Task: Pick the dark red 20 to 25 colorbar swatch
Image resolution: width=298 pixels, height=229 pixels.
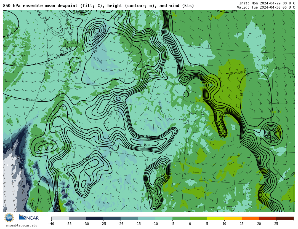Action: click(268, 218)
